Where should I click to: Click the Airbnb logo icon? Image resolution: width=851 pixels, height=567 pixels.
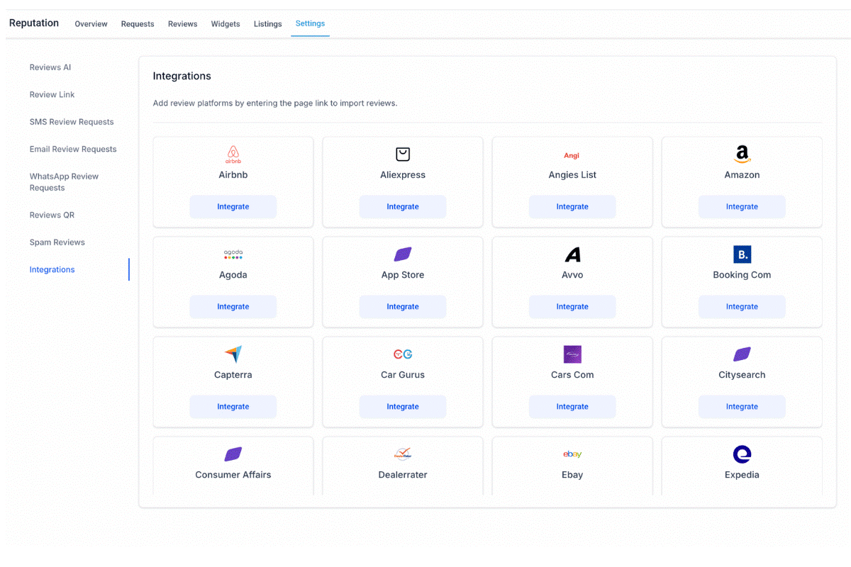[233, 154]
